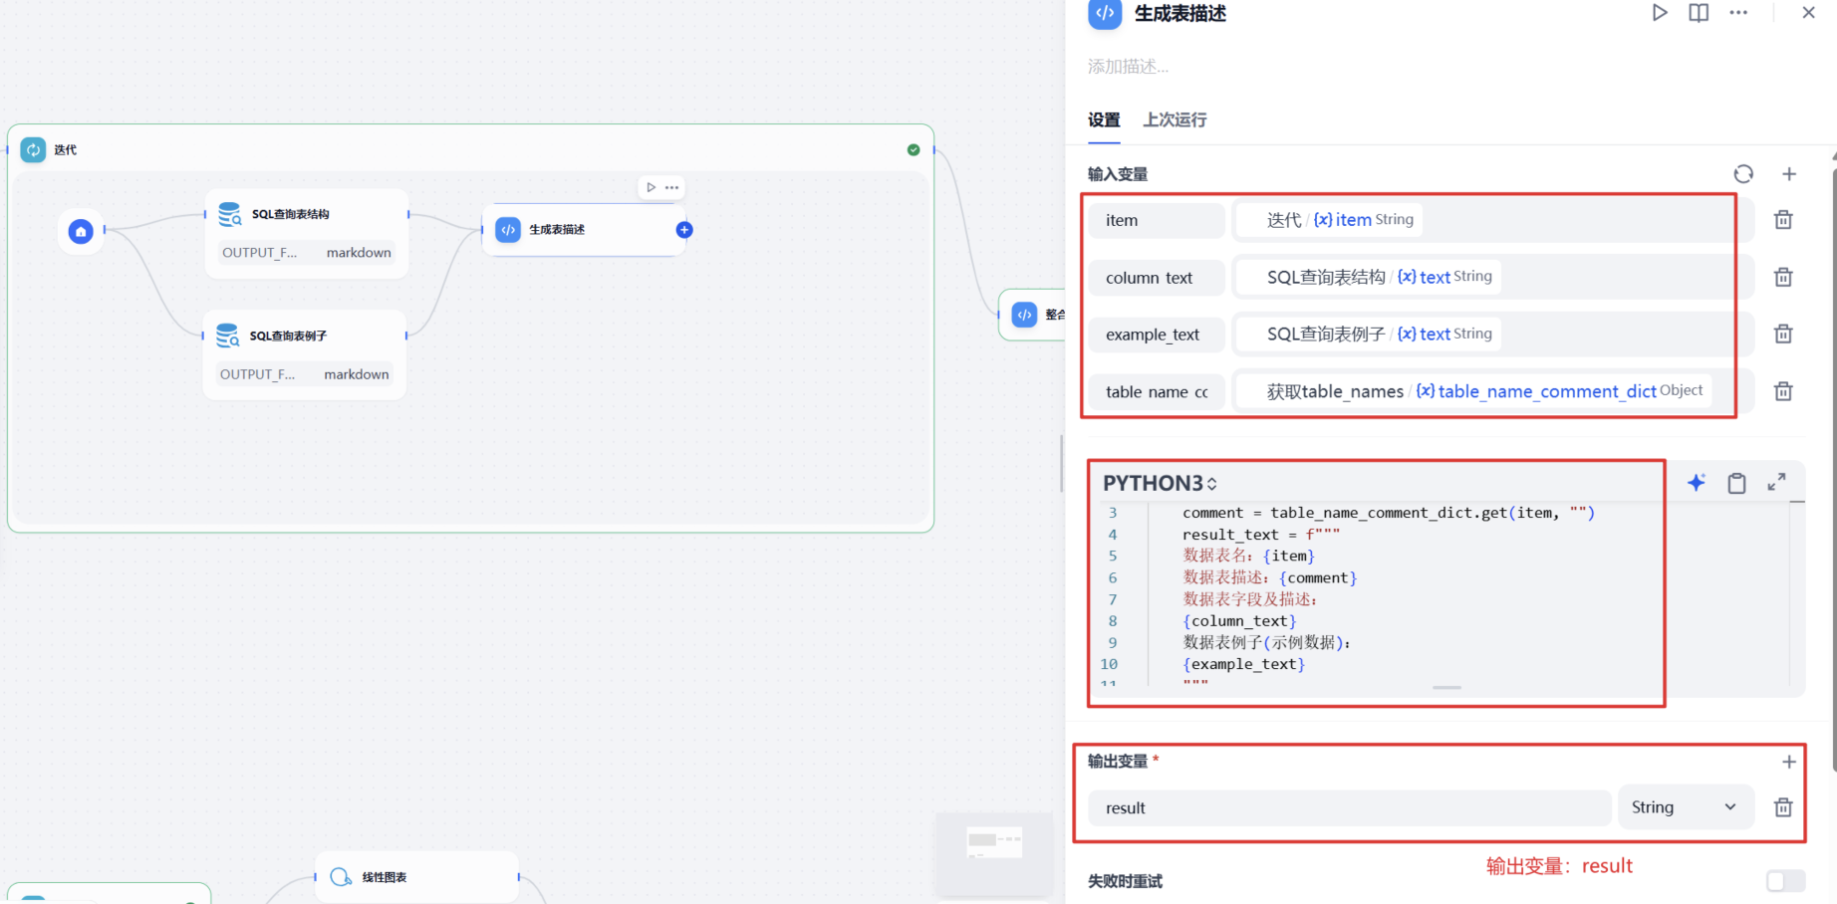The height and width of the screenshot is (904, 1837).
Task: Select the SQL查询表结构 node icon
Action: tap(230, 214)
